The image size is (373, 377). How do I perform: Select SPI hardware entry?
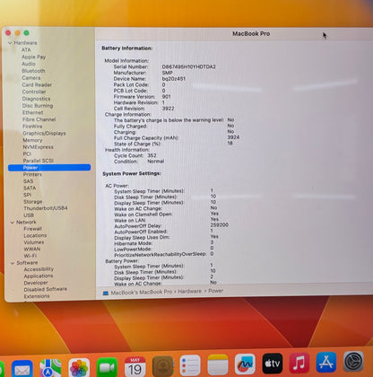click(28, 195)
